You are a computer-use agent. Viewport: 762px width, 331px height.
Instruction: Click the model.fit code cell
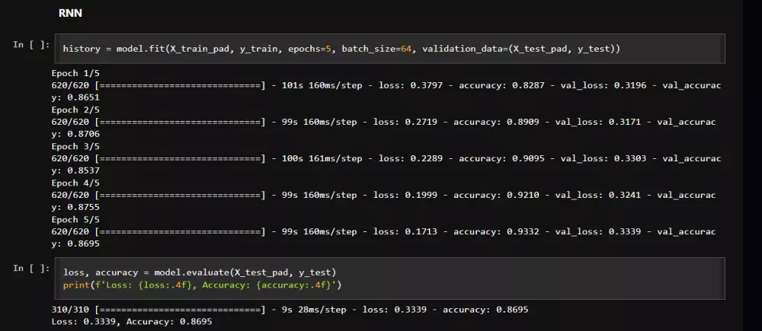389,49
